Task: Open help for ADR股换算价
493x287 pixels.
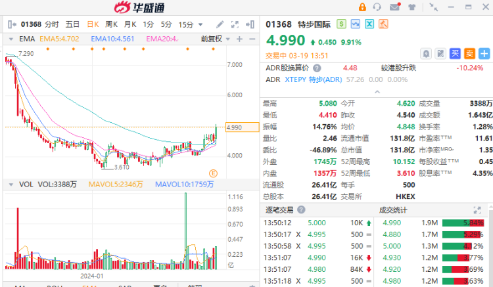Action: point(317,68)
